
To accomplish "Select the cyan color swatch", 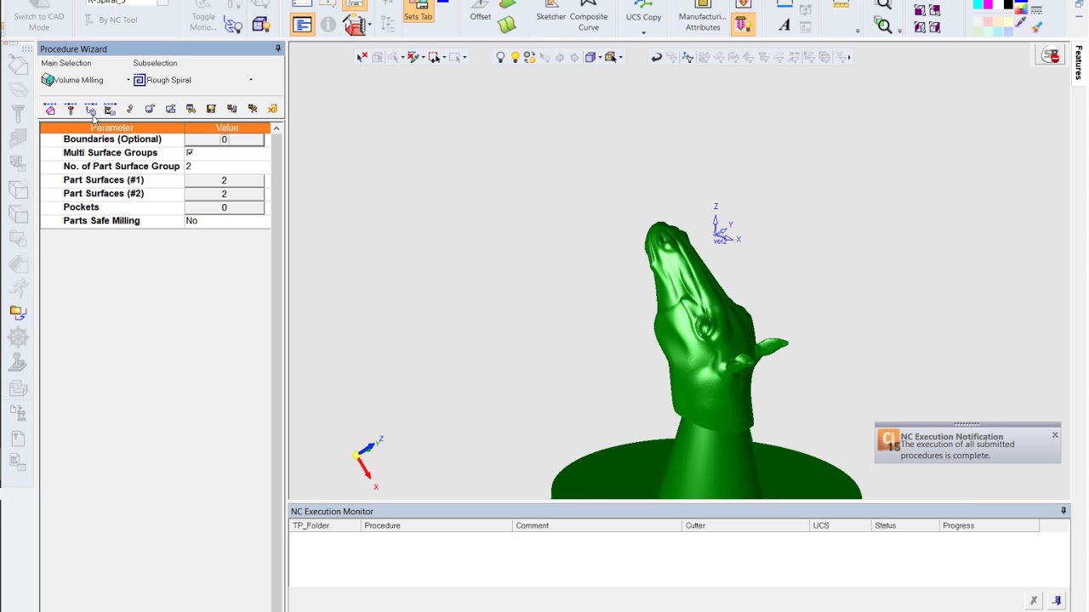I will pyautogui.click(x=977, y=5).
